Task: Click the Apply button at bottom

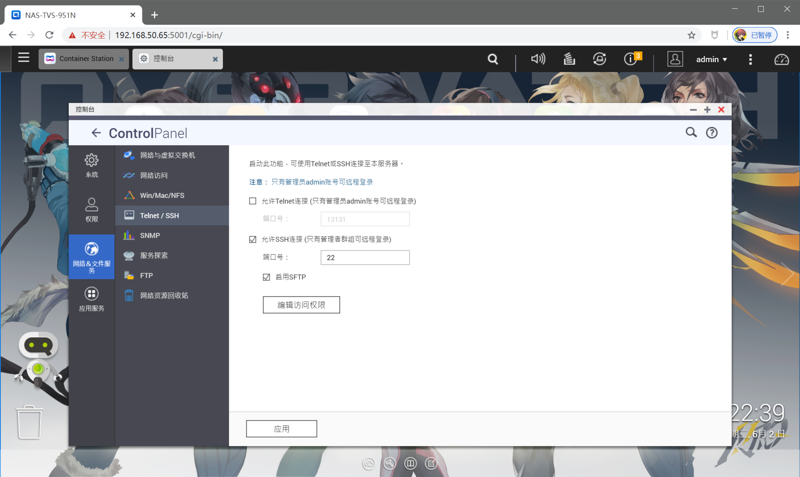Action: click(281, 429)
